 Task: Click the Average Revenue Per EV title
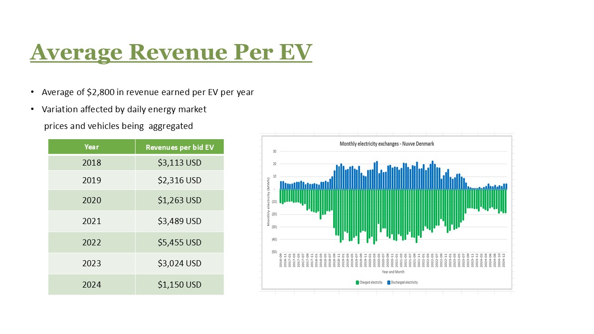[x=171, y=52]
